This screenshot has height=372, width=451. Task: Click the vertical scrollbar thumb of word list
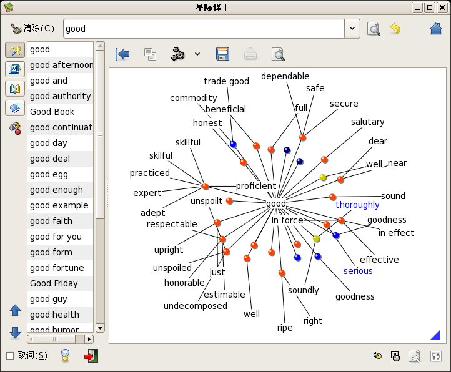tap(100, 134)
